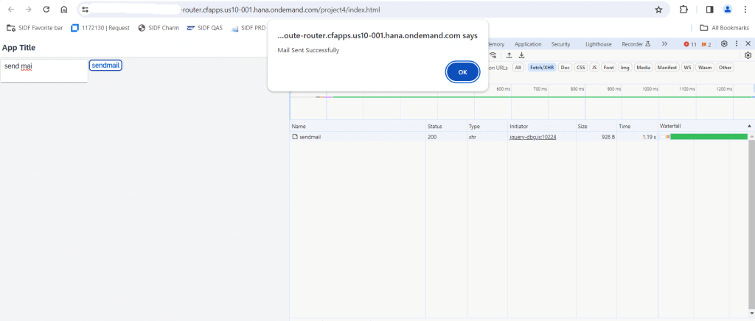Open the SIDF QAS bookmark
The height and width of the screenshot is (321, 755).
click(x=205, y=28)
